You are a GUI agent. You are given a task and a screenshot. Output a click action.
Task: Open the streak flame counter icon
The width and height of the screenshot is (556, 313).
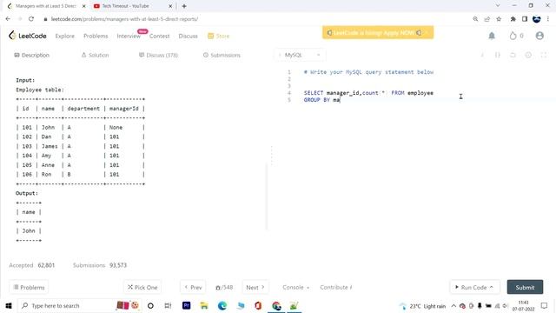click(513, 36)
